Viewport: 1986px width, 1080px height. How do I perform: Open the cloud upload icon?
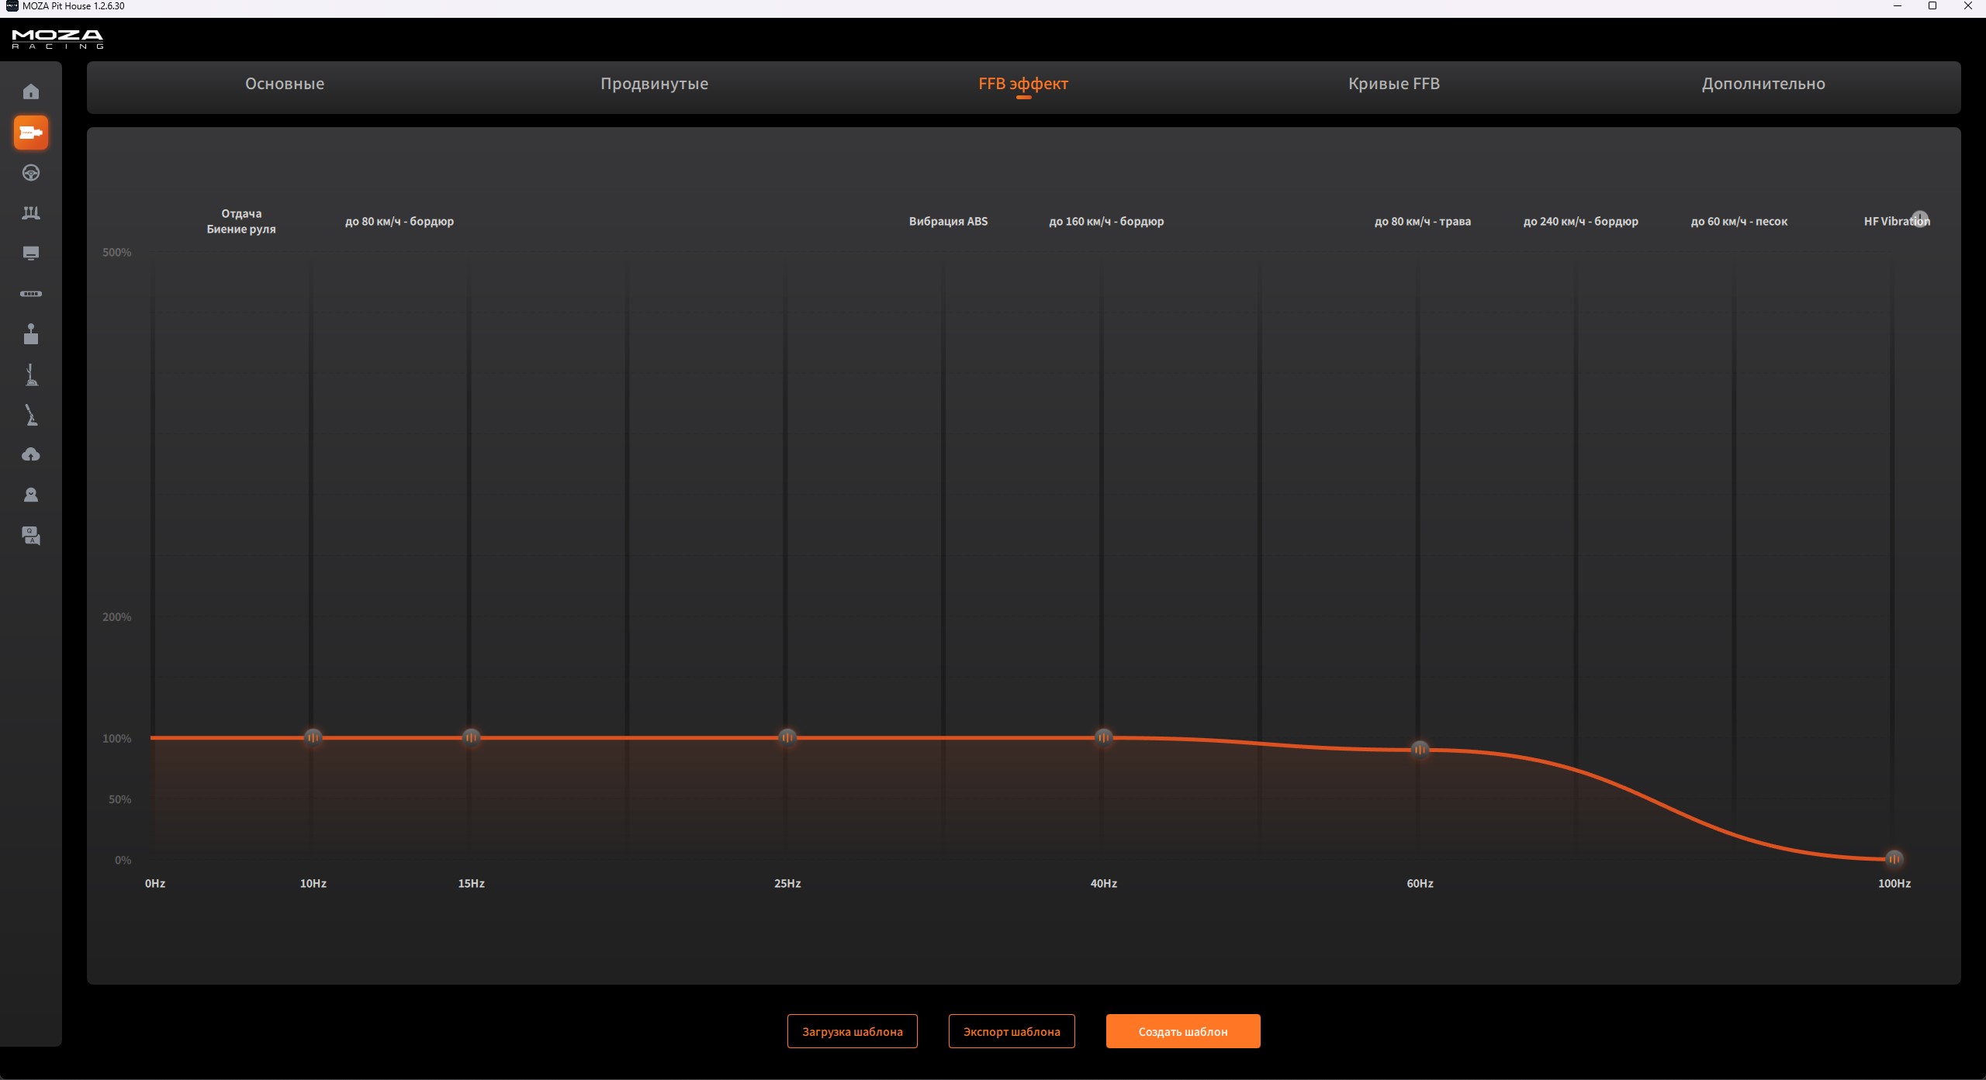click(31, 454)
